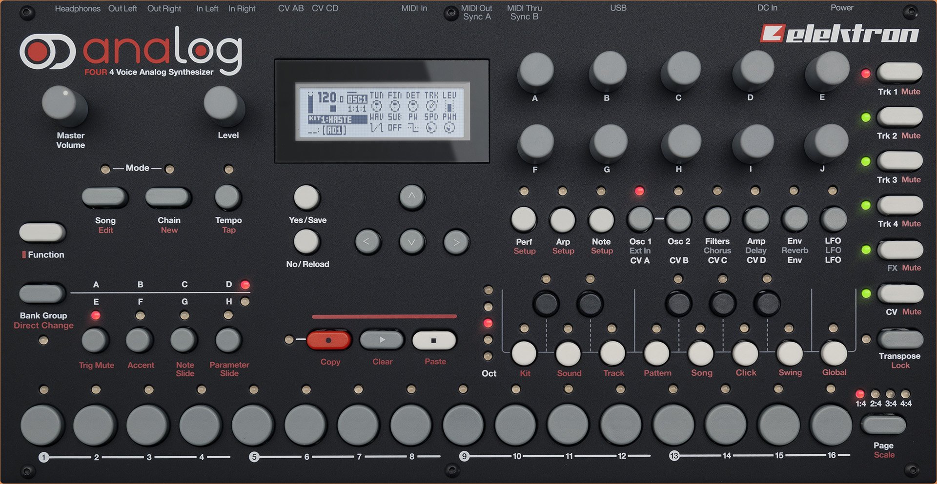Click the Swing menu key

tap(790, 353)
